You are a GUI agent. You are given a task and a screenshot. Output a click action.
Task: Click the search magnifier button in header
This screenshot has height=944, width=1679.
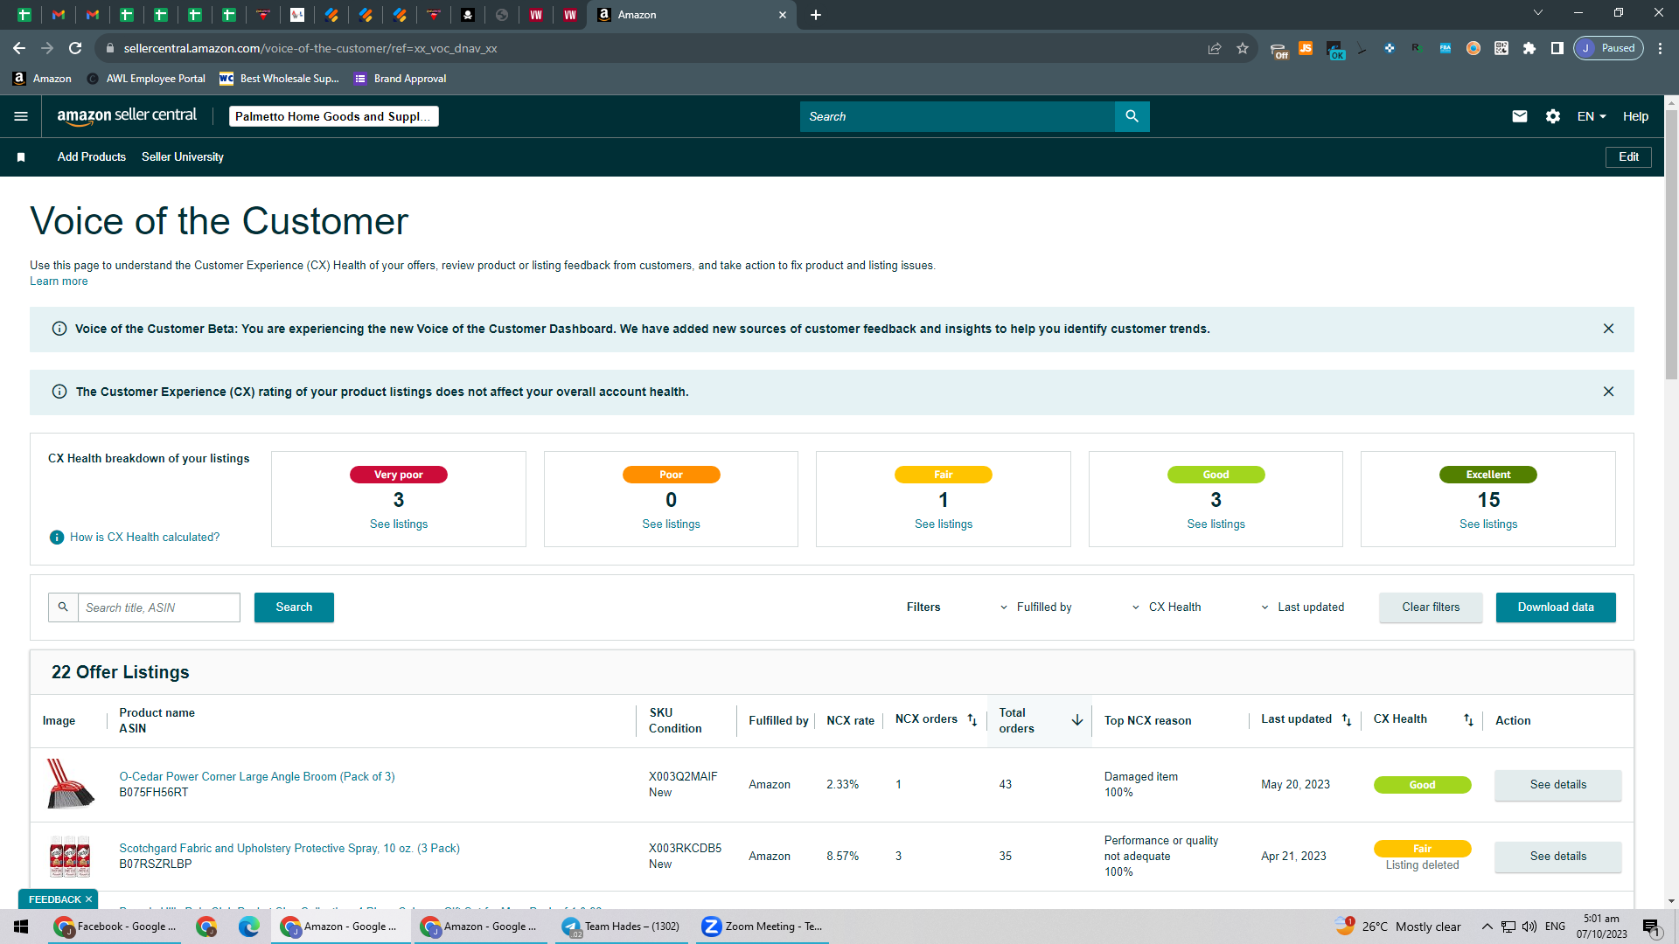pos(1132,116)
